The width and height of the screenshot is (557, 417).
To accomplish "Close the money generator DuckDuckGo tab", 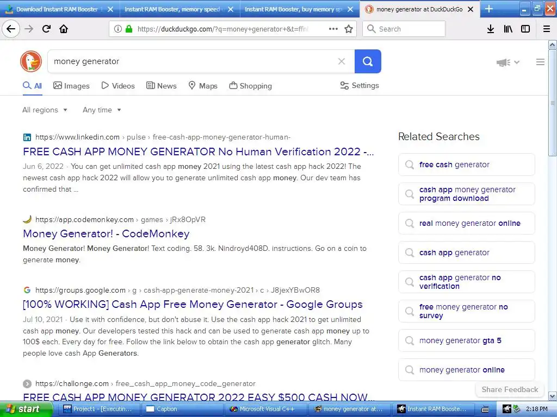I will 471,9.
